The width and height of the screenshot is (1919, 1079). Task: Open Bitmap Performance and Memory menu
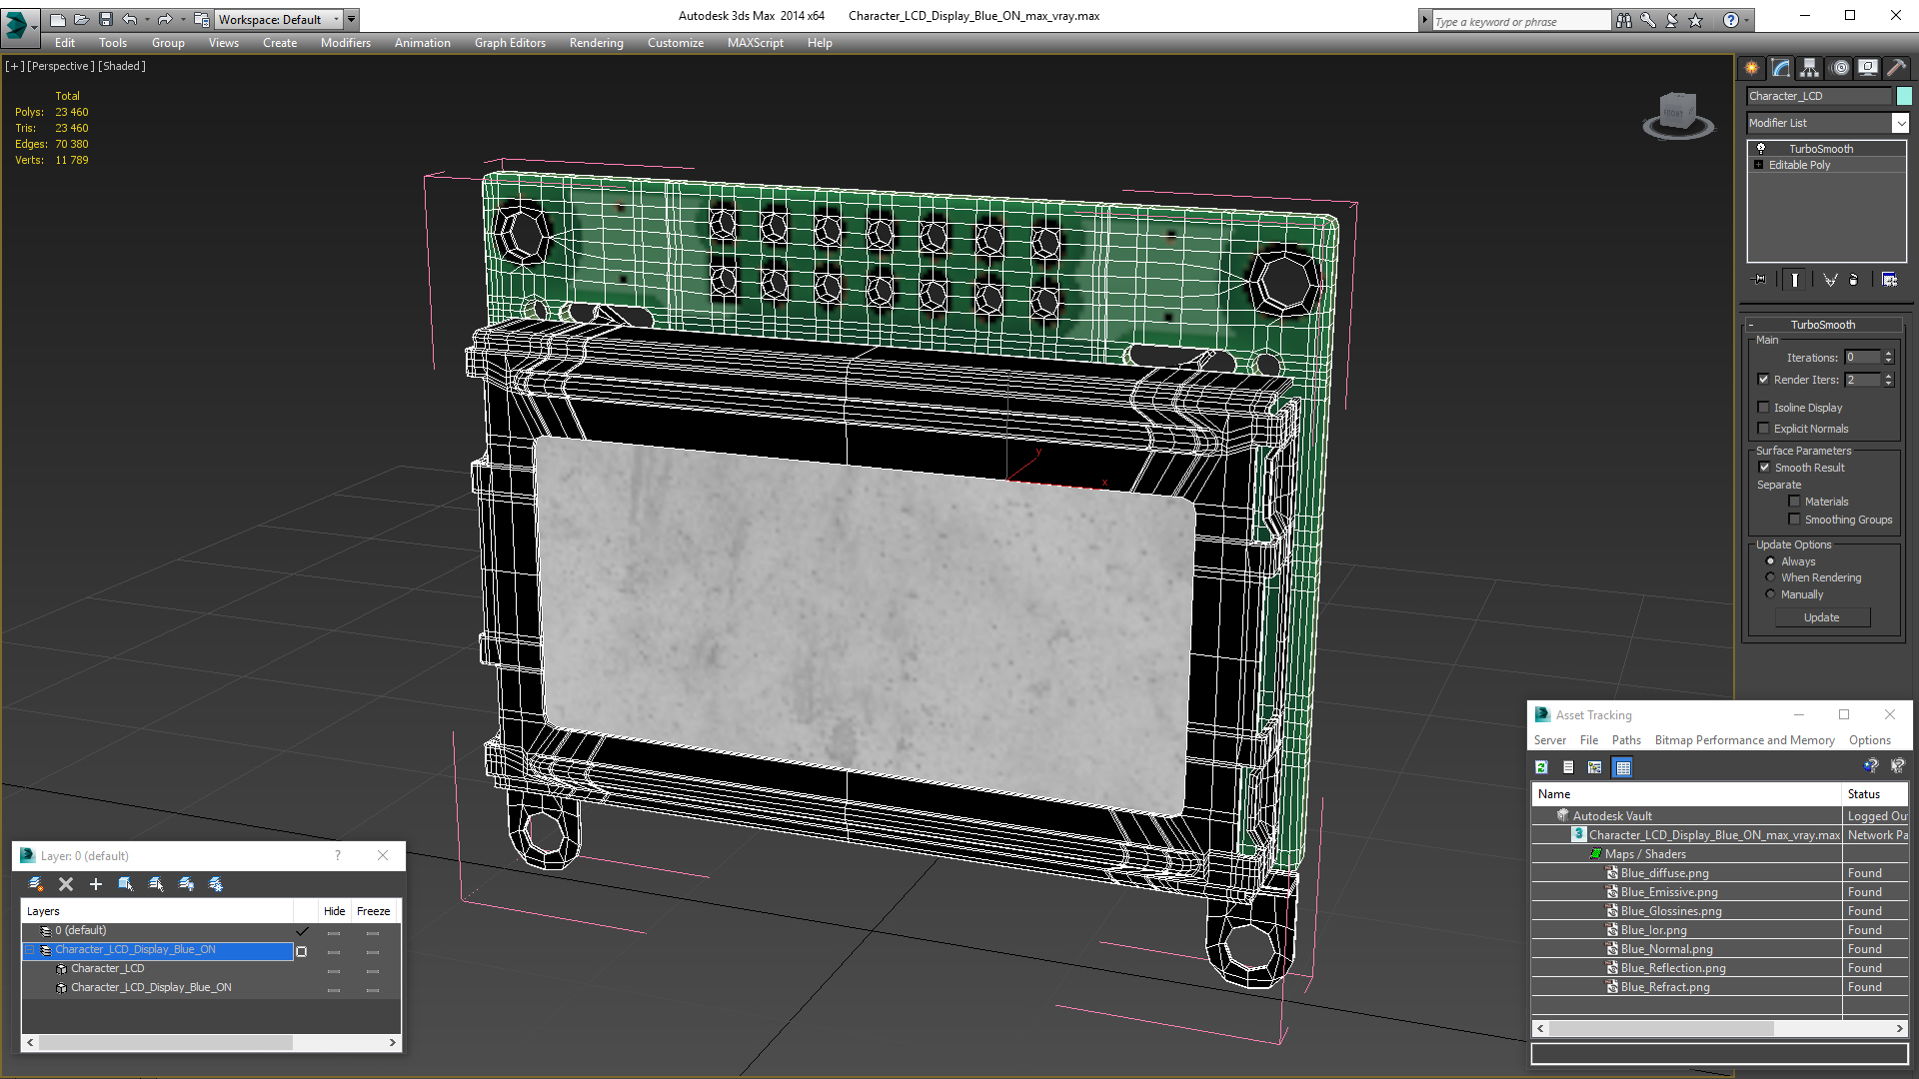click(1745, 740)
